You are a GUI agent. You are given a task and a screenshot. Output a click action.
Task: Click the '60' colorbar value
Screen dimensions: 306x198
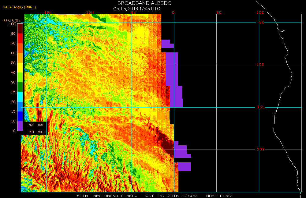pos(13,53)
